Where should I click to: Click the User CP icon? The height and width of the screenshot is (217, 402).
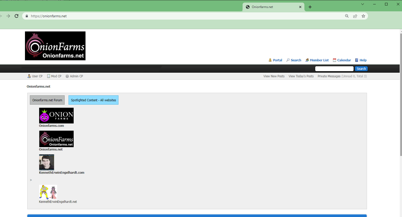point(29,76)
